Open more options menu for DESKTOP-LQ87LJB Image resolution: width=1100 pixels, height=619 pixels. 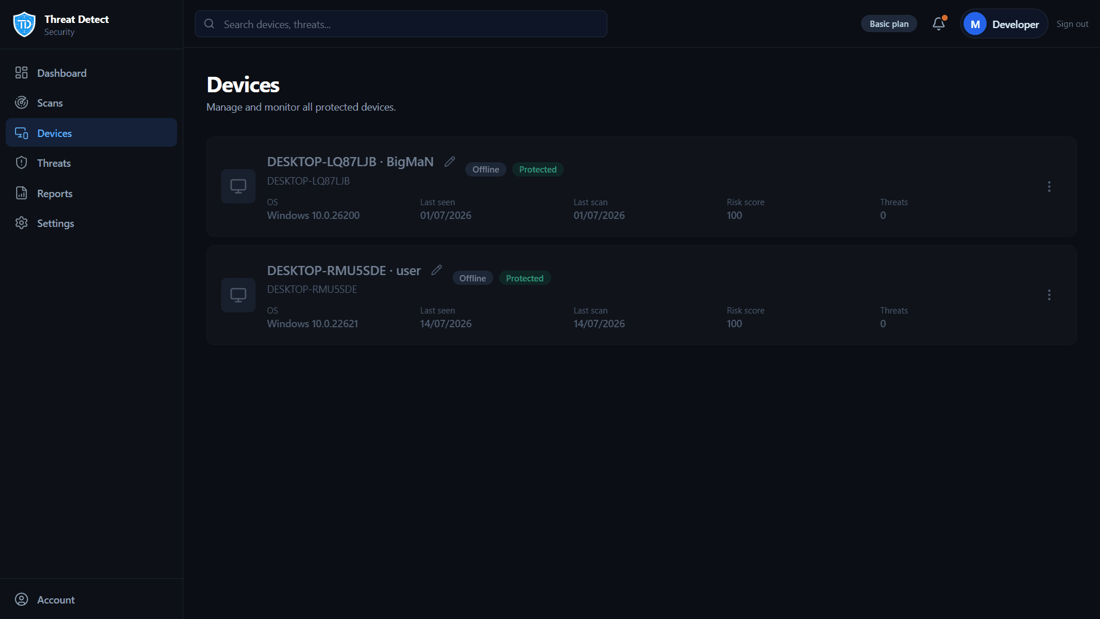pyautogui.click(x=1049, y=187)
